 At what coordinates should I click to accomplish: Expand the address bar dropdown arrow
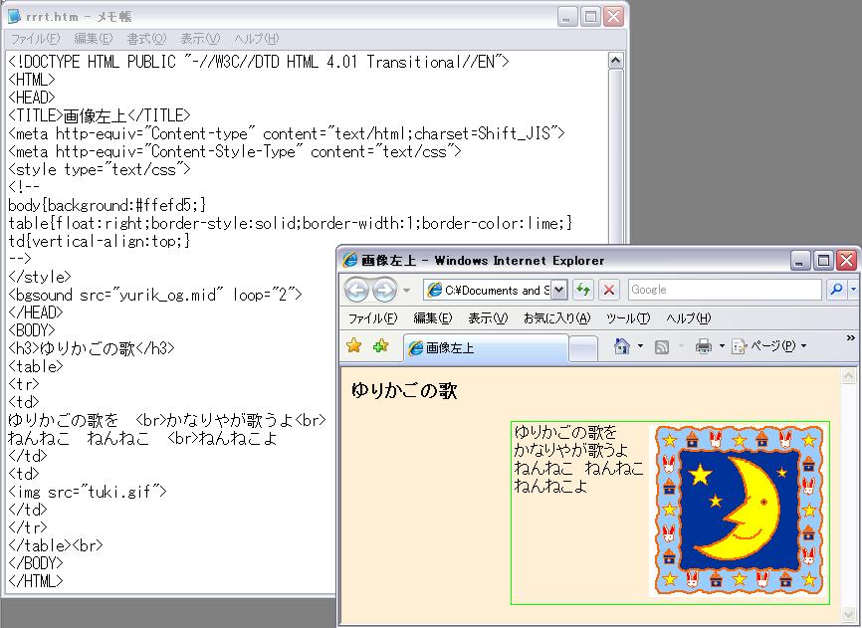pos(558,290)
